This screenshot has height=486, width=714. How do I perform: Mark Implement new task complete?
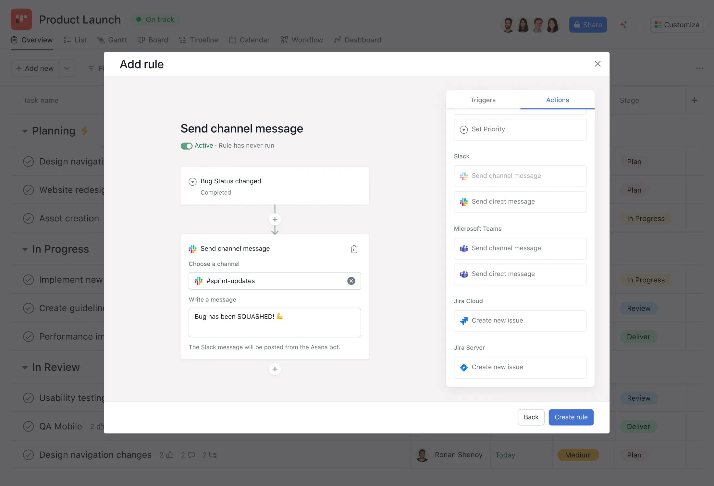[x=29, y=280]
